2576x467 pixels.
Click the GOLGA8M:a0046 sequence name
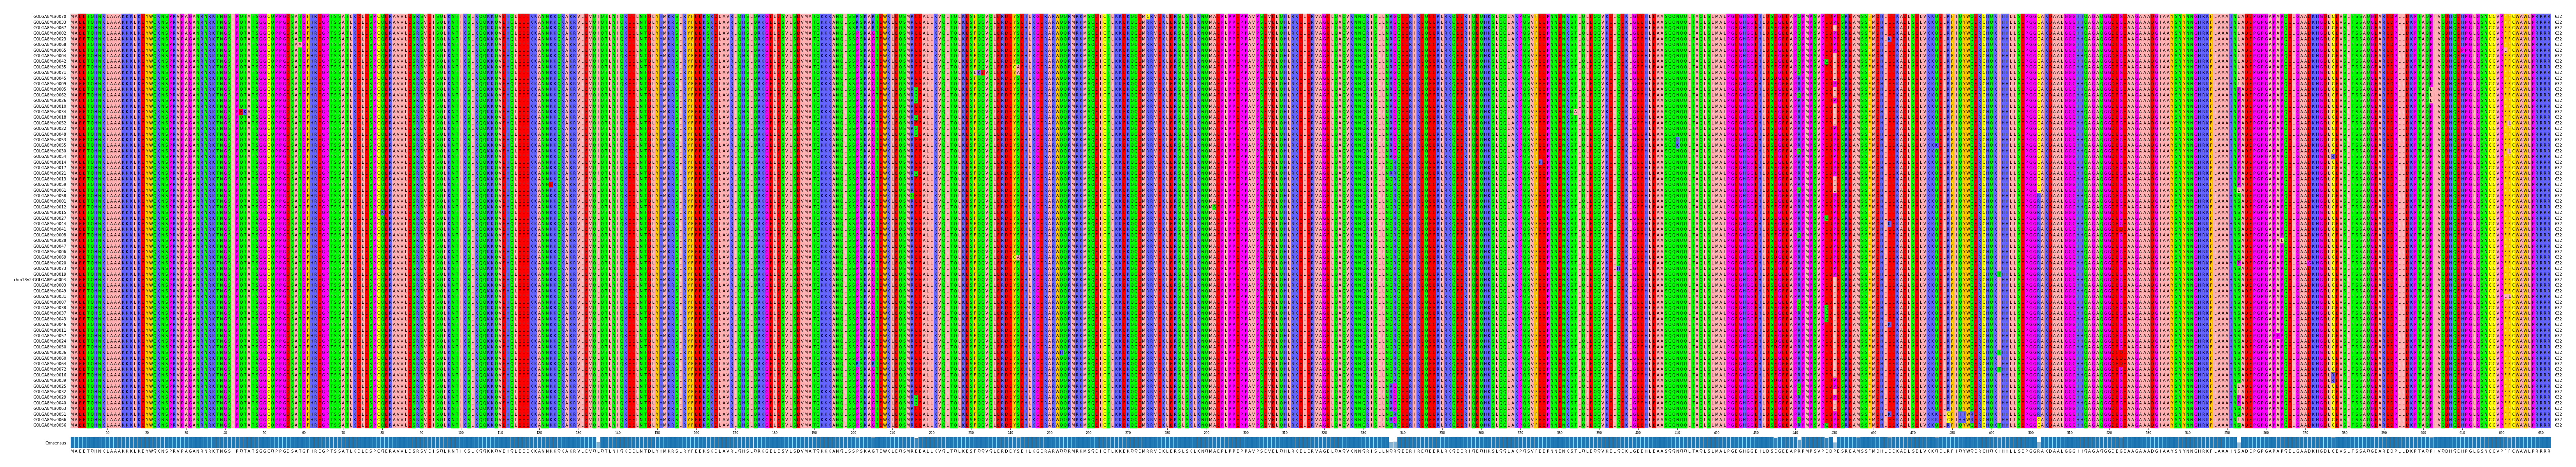pyautogui.click(x=50, y=324)
